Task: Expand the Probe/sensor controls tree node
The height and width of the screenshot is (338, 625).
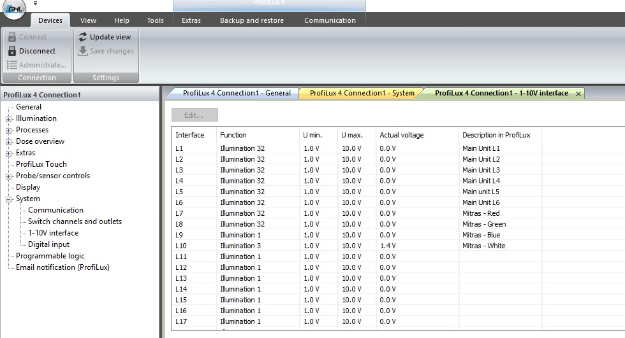Action: [x=8, y=176]
